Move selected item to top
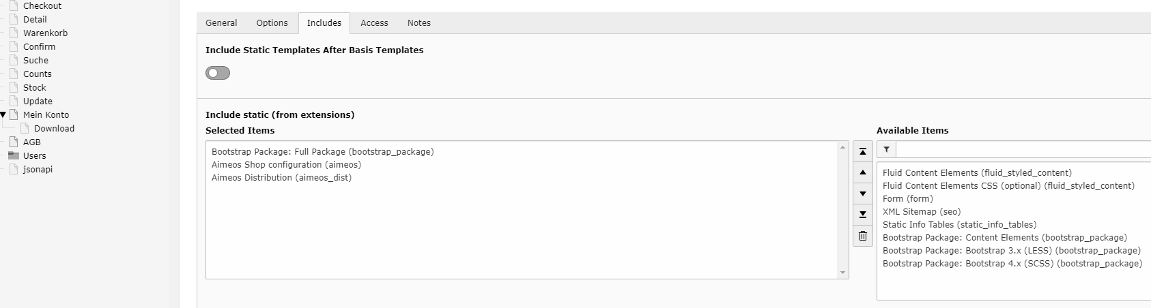 coord(863,151)
